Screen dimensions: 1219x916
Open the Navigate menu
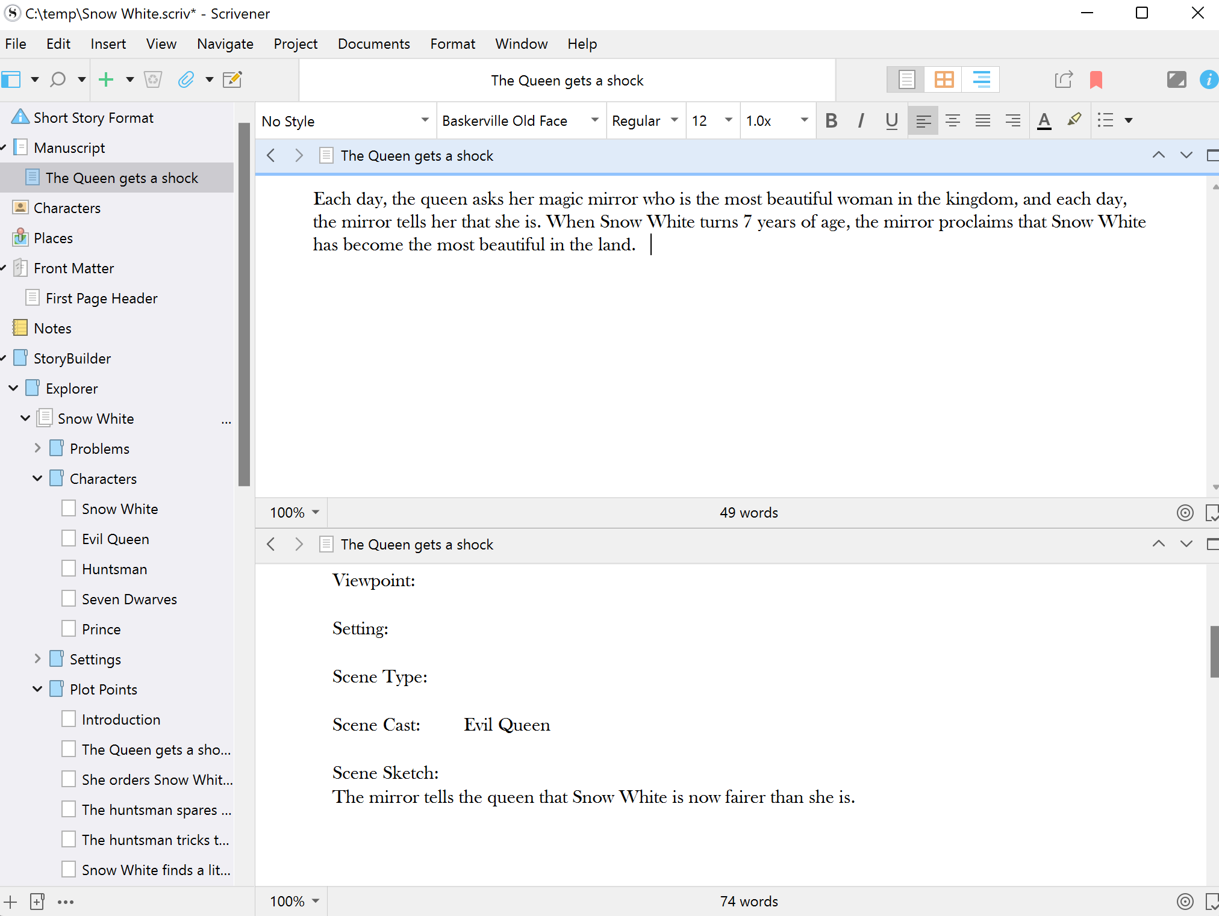coord(225,44)
